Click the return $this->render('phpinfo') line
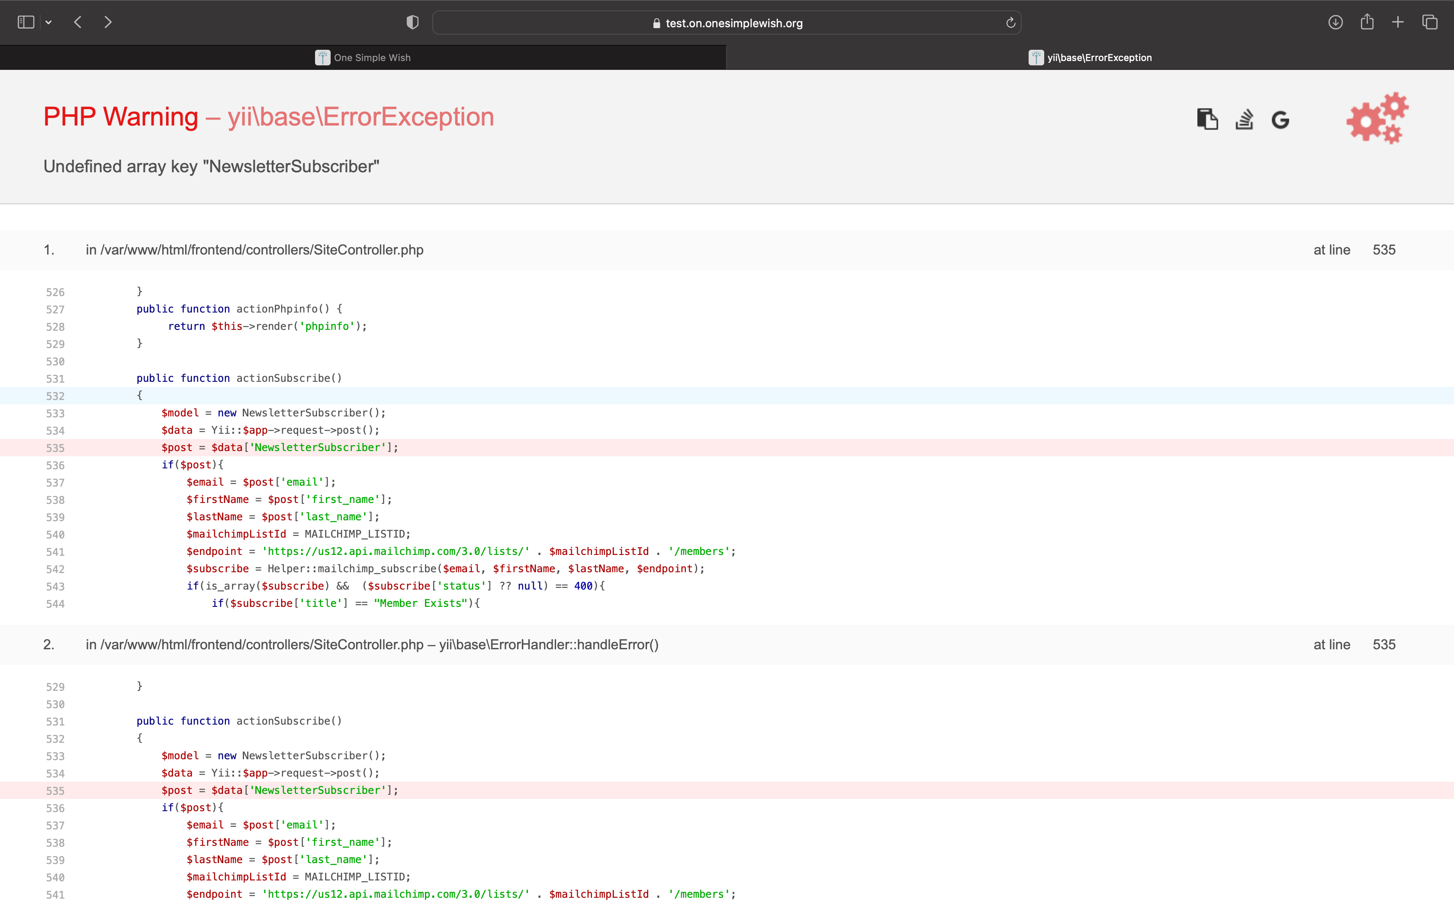The width and height of the screenshot is (1454, 909). tap(267, 326)
